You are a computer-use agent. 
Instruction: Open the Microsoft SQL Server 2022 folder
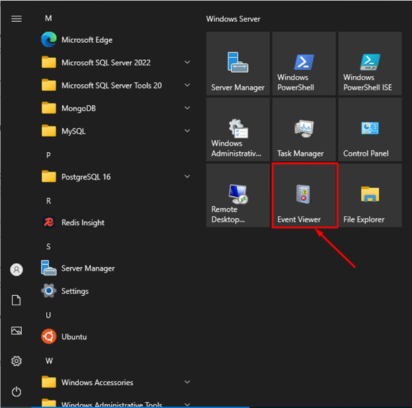pos(116,63)
